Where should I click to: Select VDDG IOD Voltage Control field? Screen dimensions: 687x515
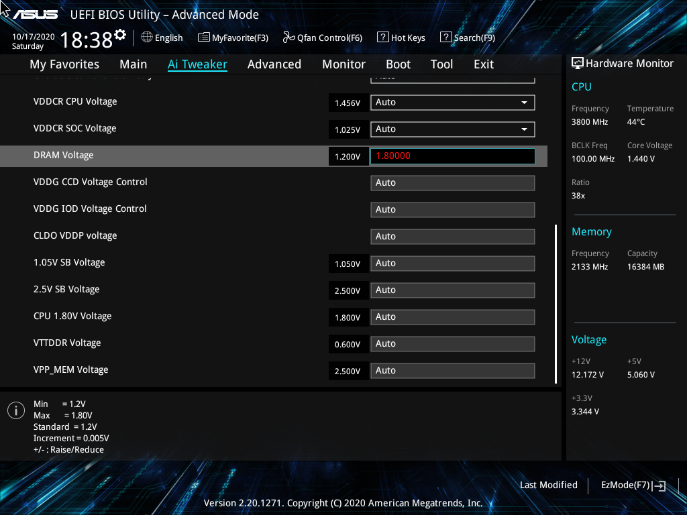453,209
